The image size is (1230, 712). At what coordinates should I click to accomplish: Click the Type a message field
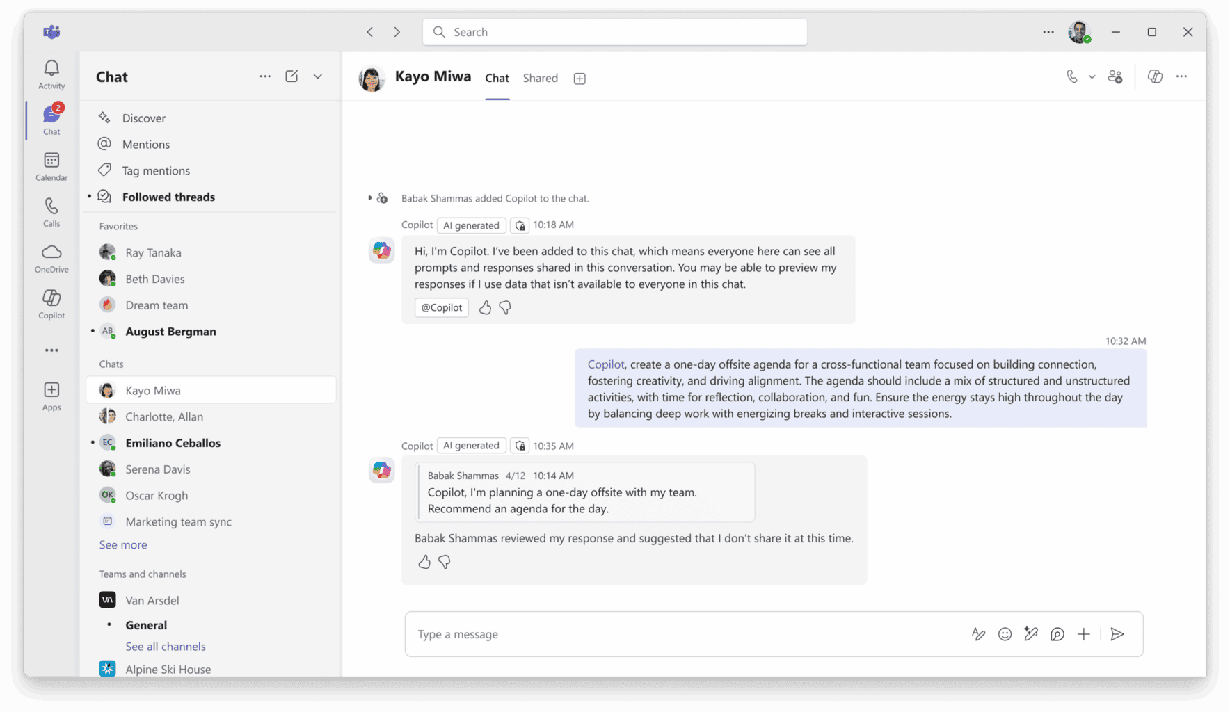[x=682, y=634]
